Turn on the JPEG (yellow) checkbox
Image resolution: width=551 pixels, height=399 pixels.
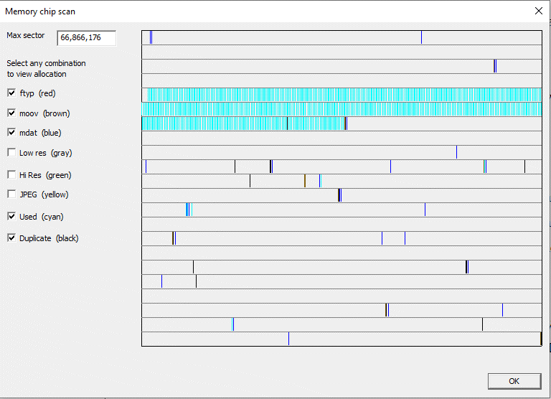click(11, 194)
